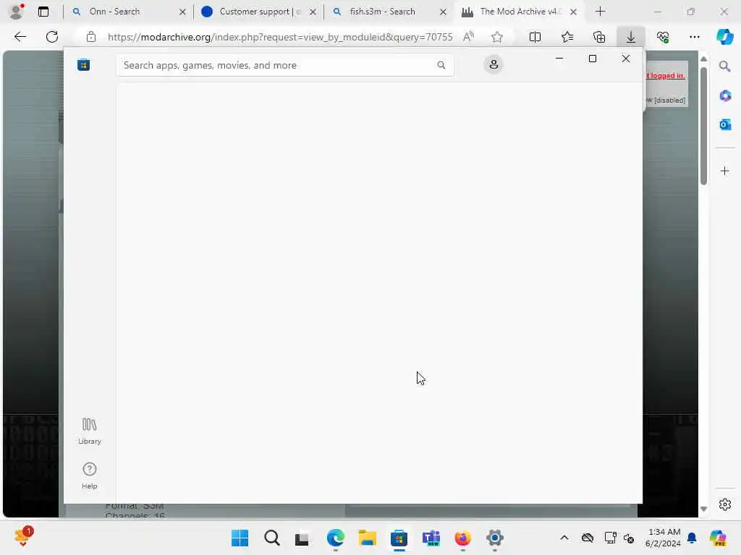Open Copilot preview taskbar icon
This screenshot has height=555, width=741.
pos(718,538)
